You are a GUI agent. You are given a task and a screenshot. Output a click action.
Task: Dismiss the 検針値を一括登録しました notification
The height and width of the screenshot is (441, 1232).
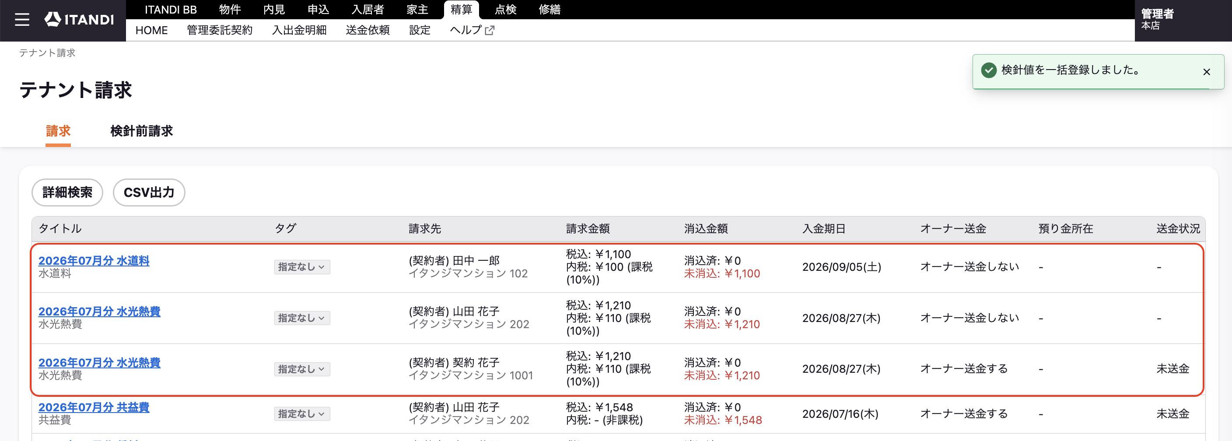(1206, 72)
